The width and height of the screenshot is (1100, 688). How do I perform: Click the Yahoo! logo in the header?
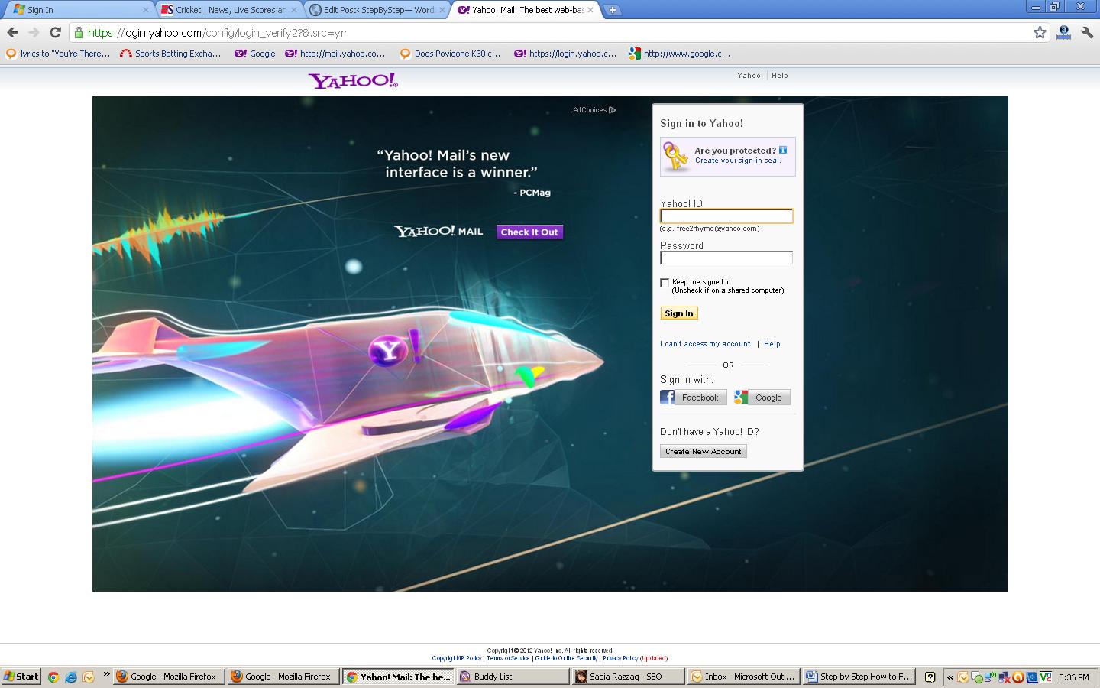(x=353, y=80)
